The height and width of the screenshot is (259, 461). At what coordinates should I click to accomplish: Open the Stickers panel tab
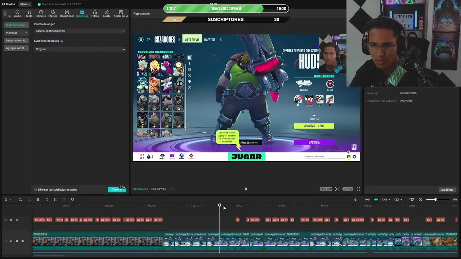click(41, 14)
